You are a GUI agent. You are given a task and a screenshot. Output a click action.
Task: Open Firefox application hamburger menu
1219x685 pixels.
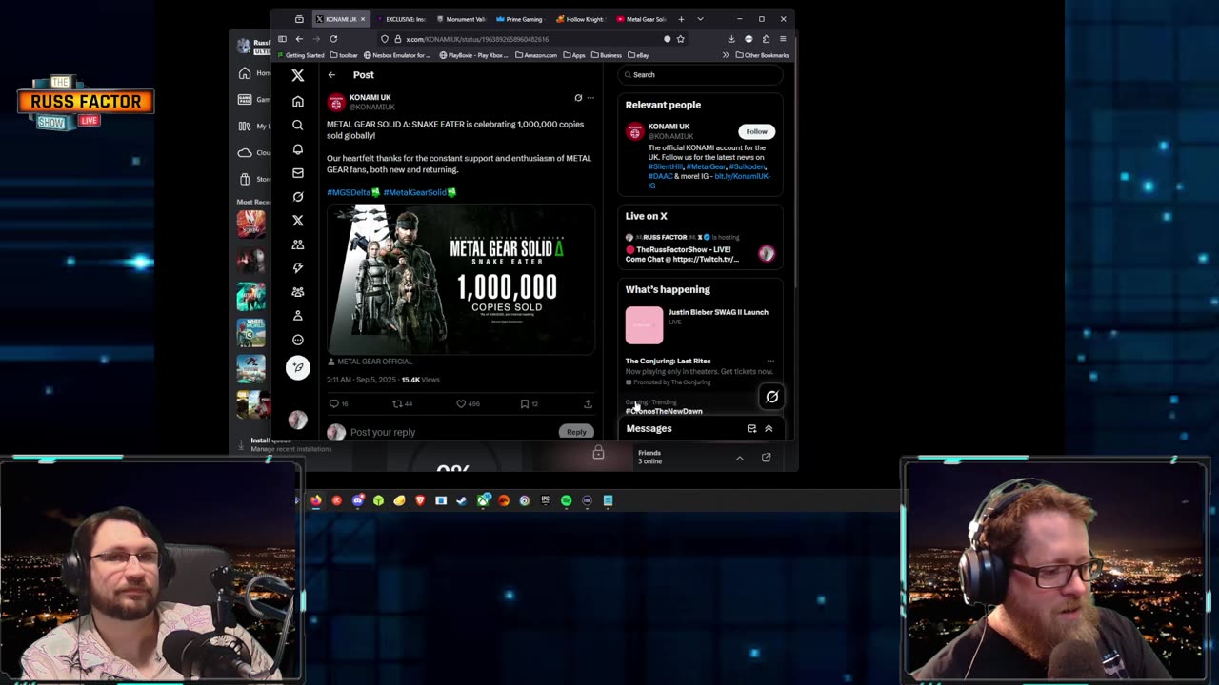783,39
